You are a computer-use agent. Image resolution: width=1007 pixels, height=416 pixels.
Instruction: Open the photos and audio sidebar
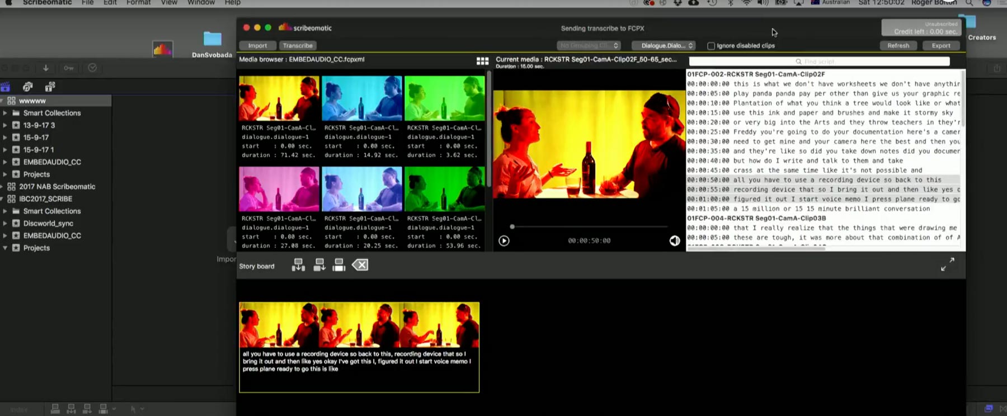[27, 87]
